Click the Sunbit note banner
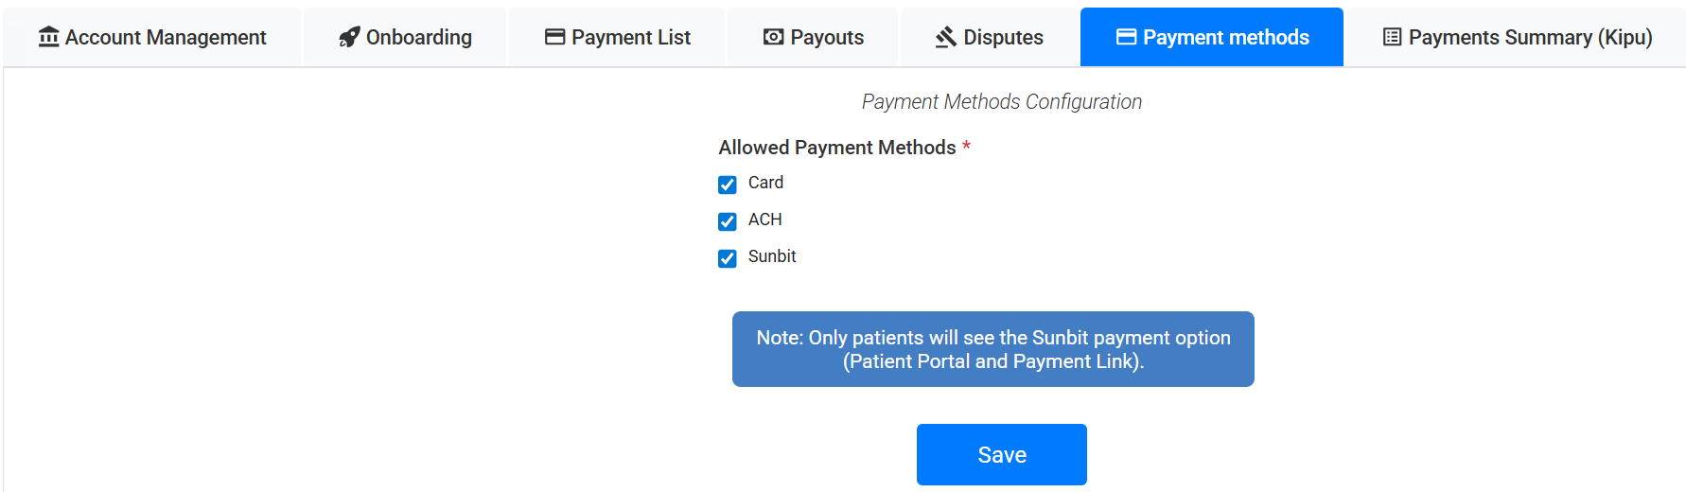This screenshot has width=1686, height=492. 992,349
